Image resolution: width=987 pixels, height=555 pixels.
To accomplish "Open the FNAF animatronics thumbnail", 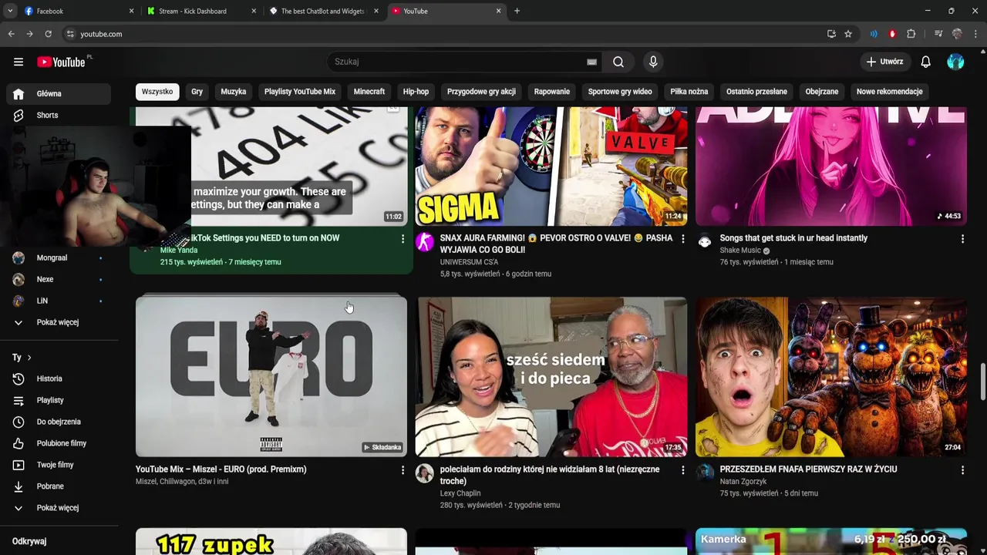I will pyautogui.click(x=831, y=377).
